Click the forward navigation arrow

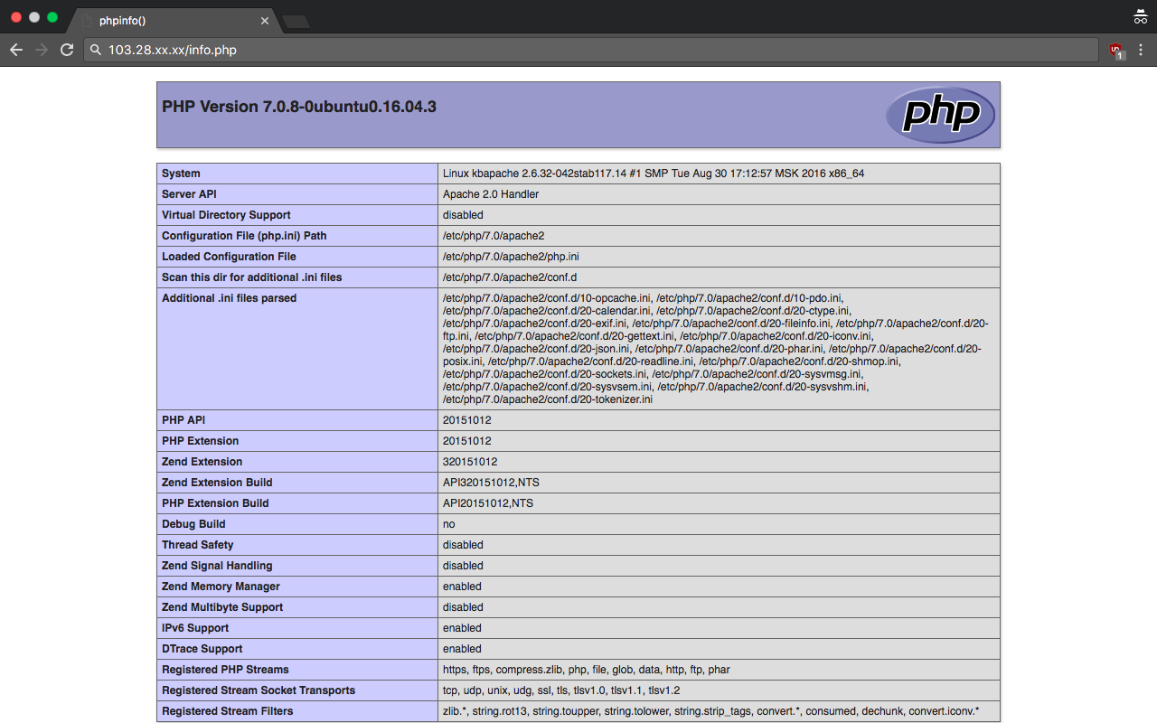[41, 50]
